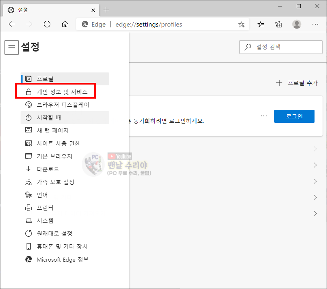Click the address bar URL
This screenshot has width=327, height=289.
coord(149,25)
